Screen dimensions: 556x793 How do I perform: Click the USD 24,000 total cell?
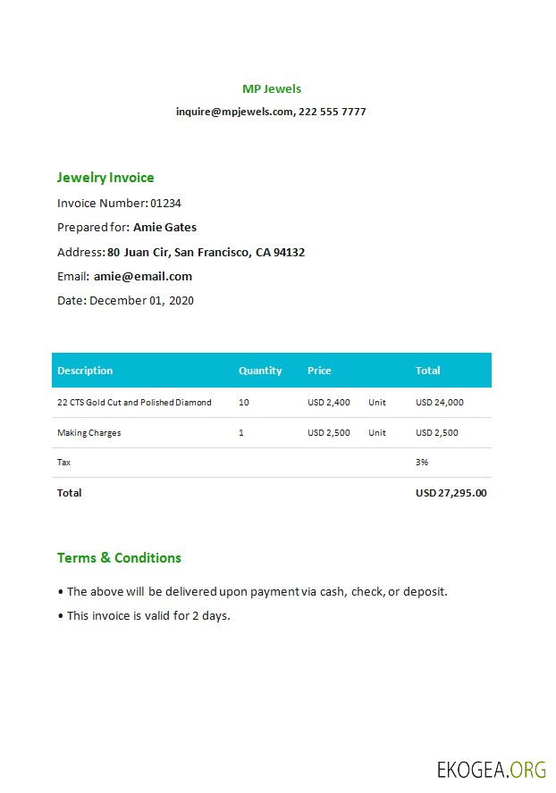pyautogui.click(x=440, y=403)
